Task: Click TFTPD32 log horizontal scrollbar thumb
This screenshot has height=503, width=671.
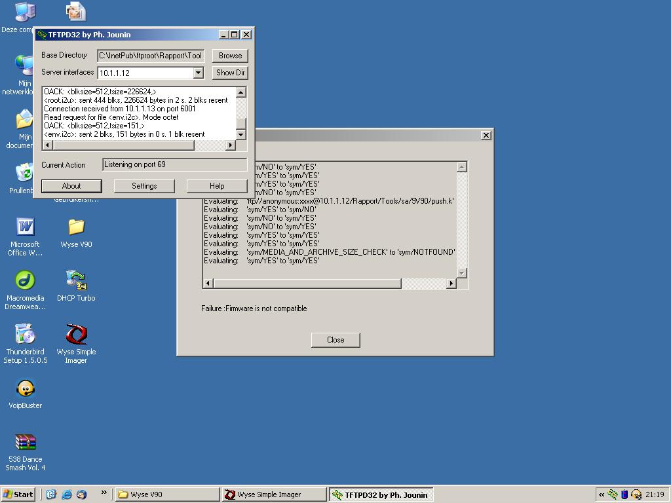Action: click(x=124, y=145)
